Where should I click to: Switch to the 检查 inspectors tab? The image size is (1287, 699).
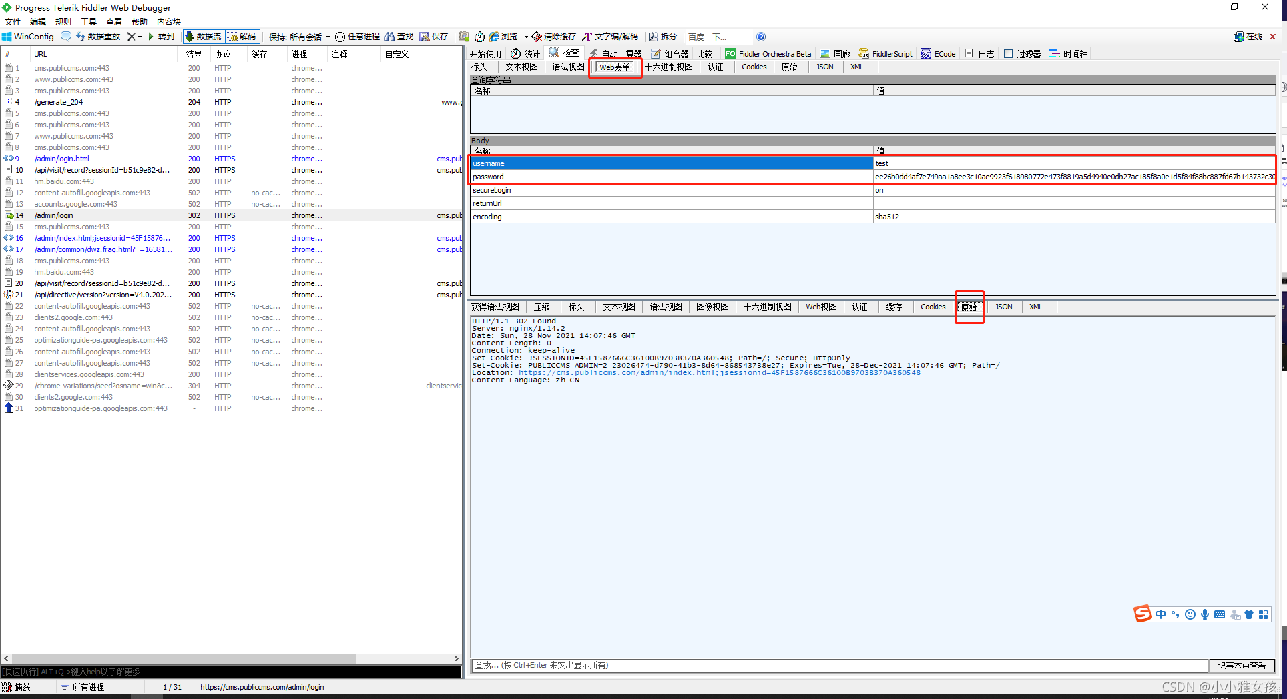click(x=564, y=53)
